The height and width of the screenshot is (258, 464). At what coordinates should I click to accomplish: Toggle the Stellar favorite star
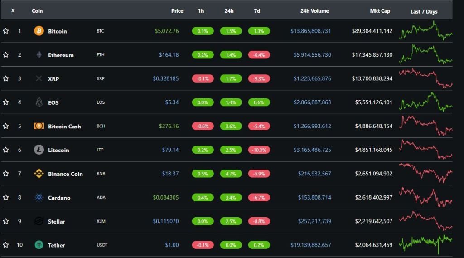tap(5, 221)
